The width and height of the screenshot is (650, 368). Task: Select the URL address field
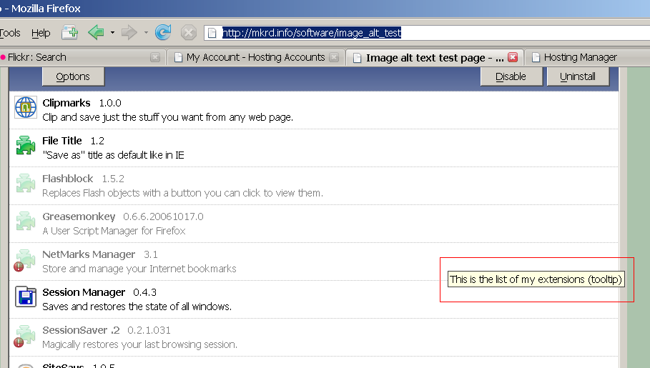click(x=427, y=33)
